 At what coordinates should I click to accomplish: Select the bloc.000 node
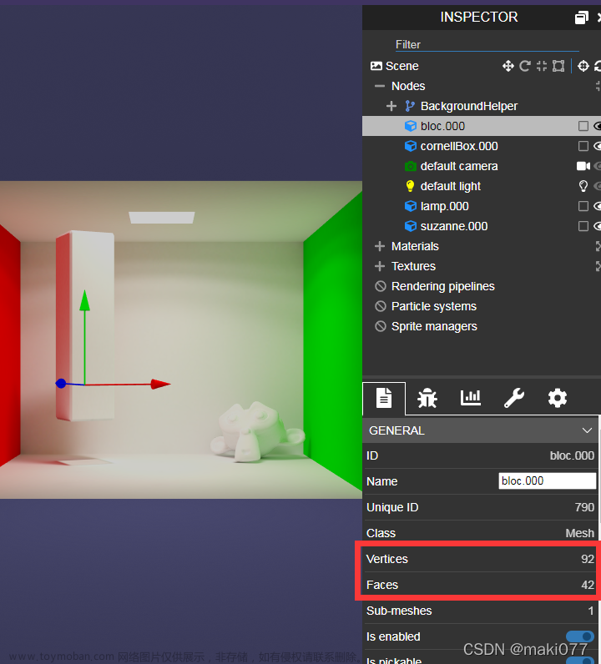click(x=442, y=126)
